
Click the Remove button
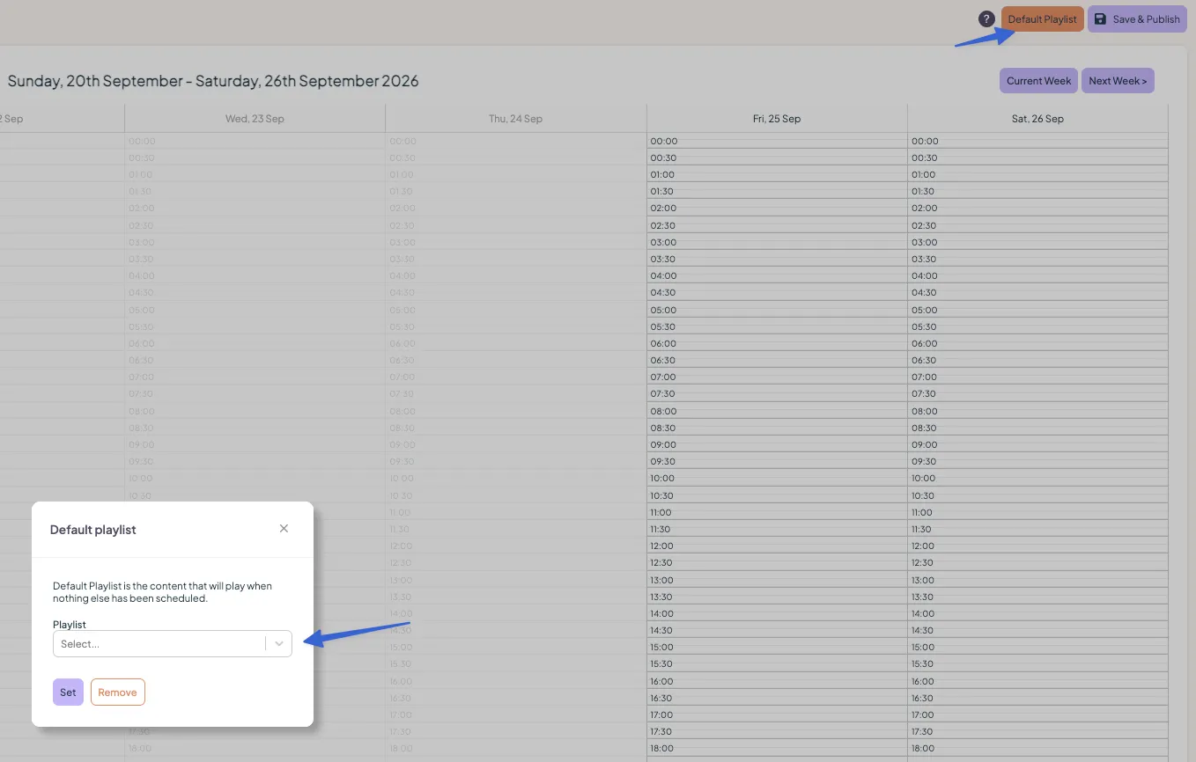tap(118, 692)
